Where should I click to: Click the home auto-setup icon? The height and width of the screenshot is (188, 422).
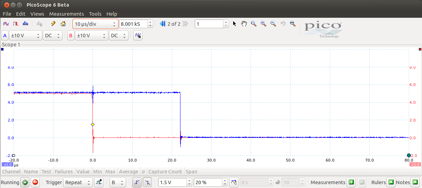click(63, 24)
